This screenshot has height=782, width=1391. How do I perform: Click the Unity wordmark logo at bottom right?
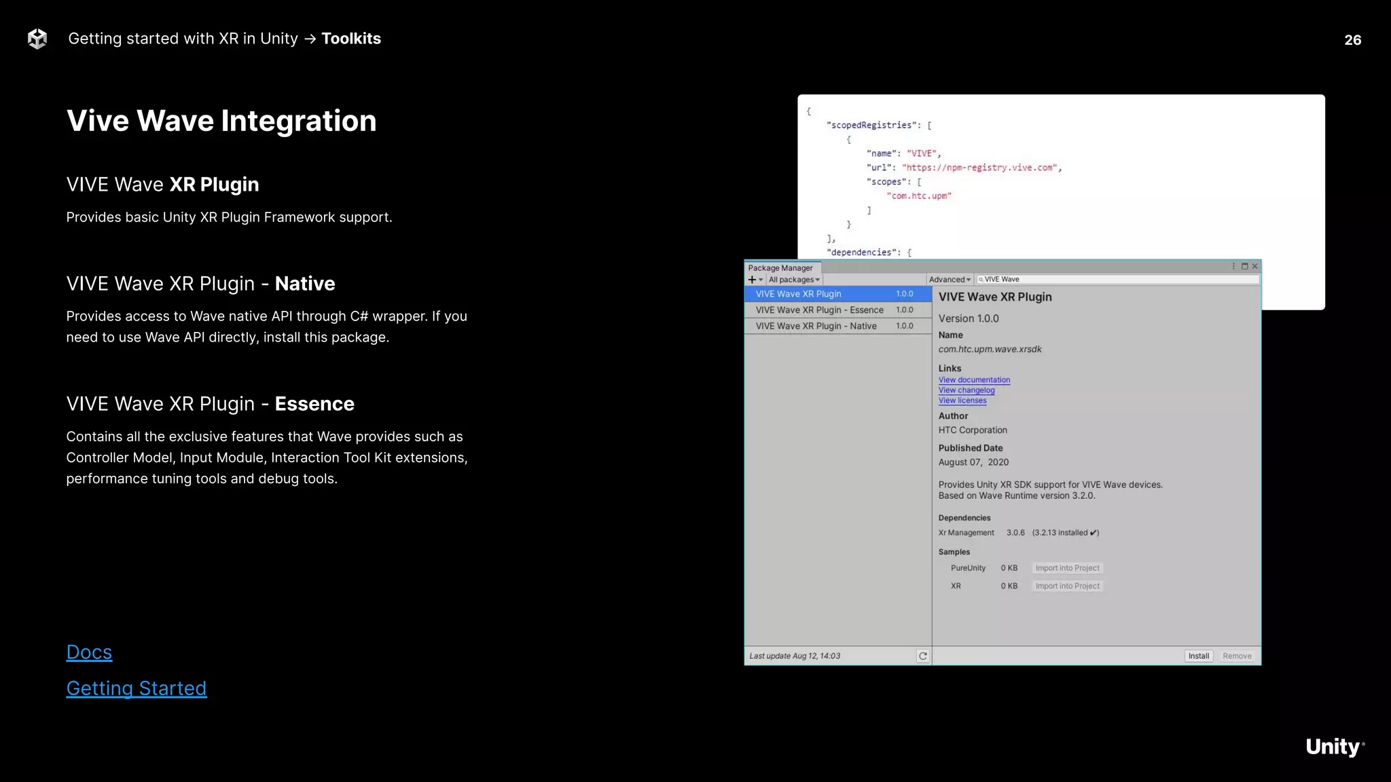click(1335, 747)
